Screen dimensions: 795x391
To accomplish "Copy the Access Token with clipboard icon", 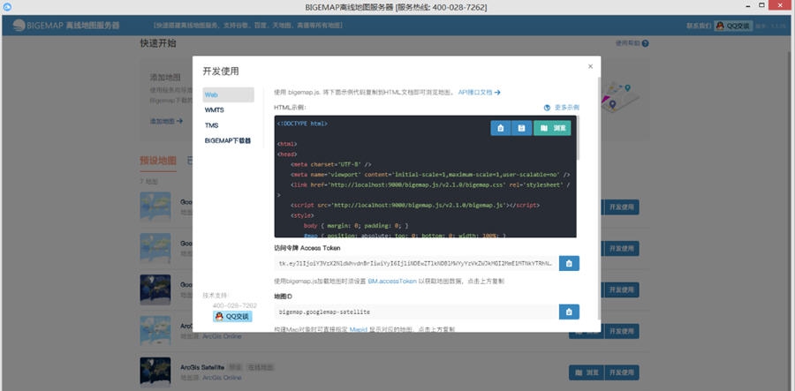I will [569, 263].
